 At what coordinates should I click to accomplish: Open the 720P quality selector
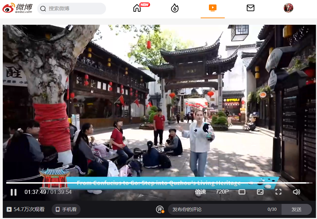222,192
